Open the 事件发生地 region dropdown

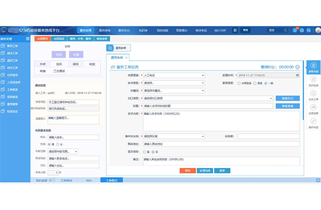point(174,136)
